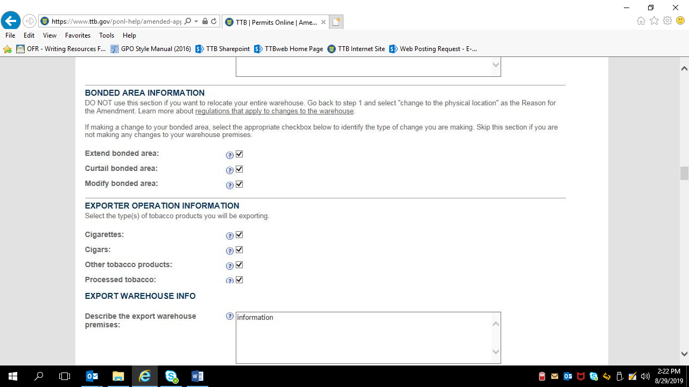Open GPO Style Manual (2016) favorite

[x=151, y=49]
